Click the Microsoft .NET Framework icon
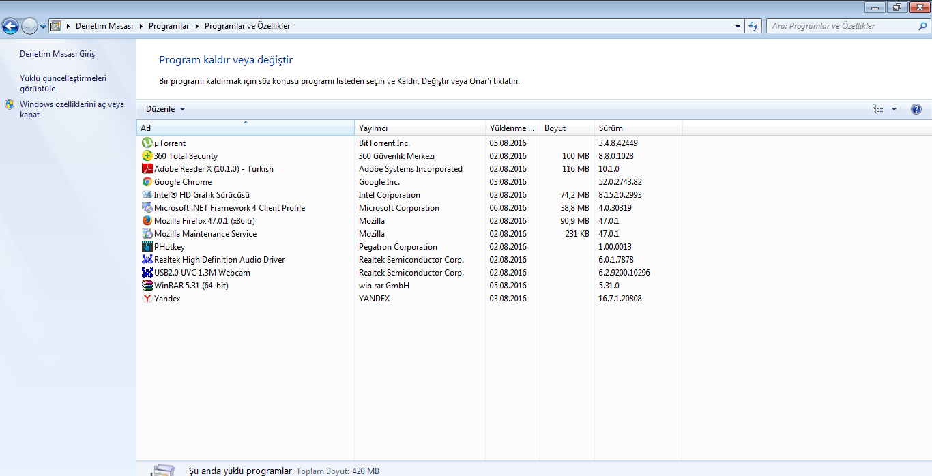 [147, 208]
